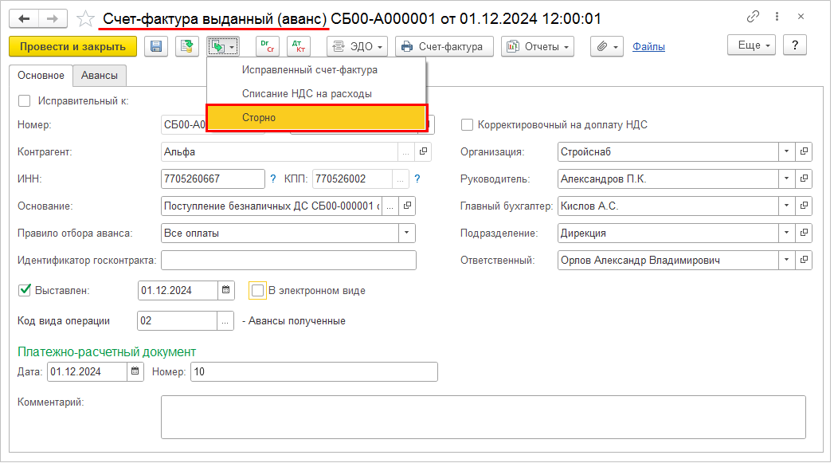834x463 pixels.
Task: Click the copy link icon
Action: click(753, 17)
